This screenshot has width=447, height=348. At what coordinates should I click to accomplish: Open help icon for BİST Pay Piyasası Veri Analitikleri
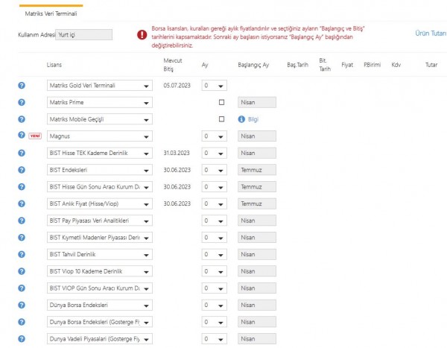coord(22,221)
